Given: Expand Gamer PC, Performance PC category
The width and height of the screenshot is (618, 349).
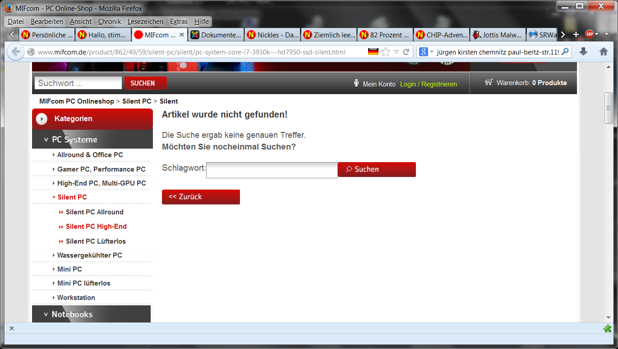Looking at the screenshot, I should (x=101, y=169).
